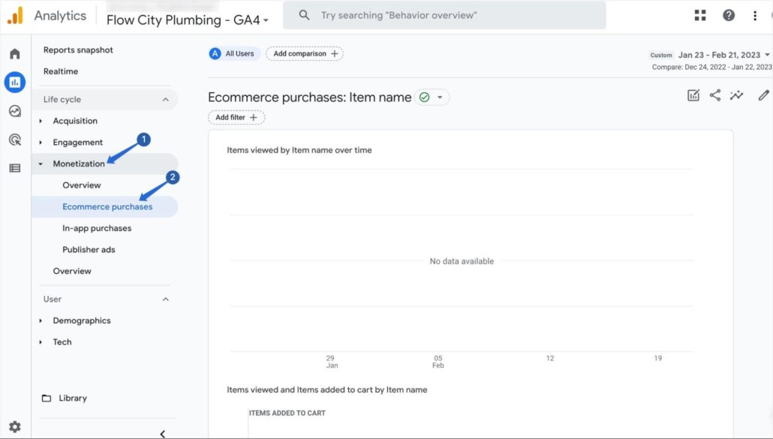Open the Home icon in left rail
This screenshot has height=439, width=773.
(x=15, y=54)
